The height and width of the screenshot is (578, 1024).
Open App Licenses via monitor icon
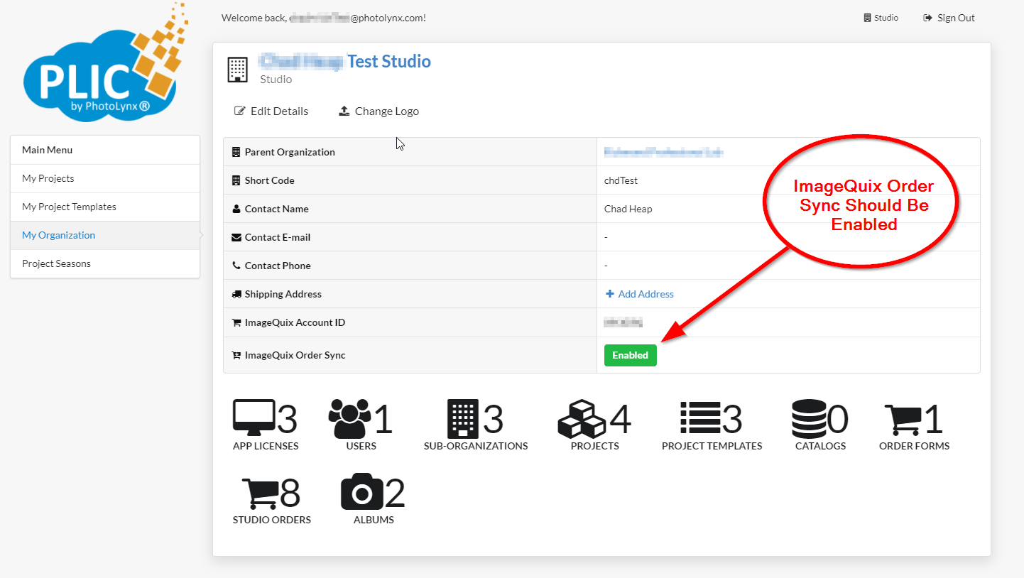click(x=254, y=418)
